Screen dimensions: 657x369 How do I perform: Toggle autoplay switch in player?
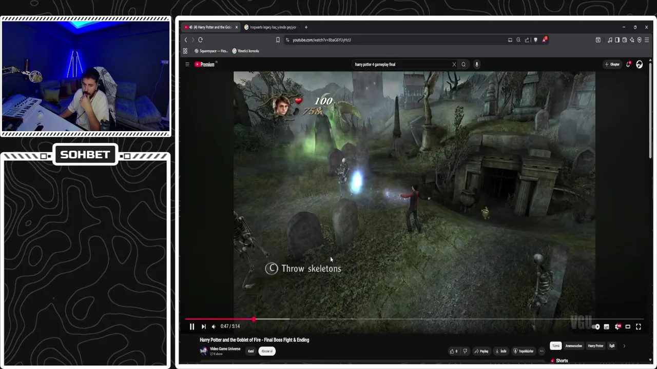click(595, 326)
